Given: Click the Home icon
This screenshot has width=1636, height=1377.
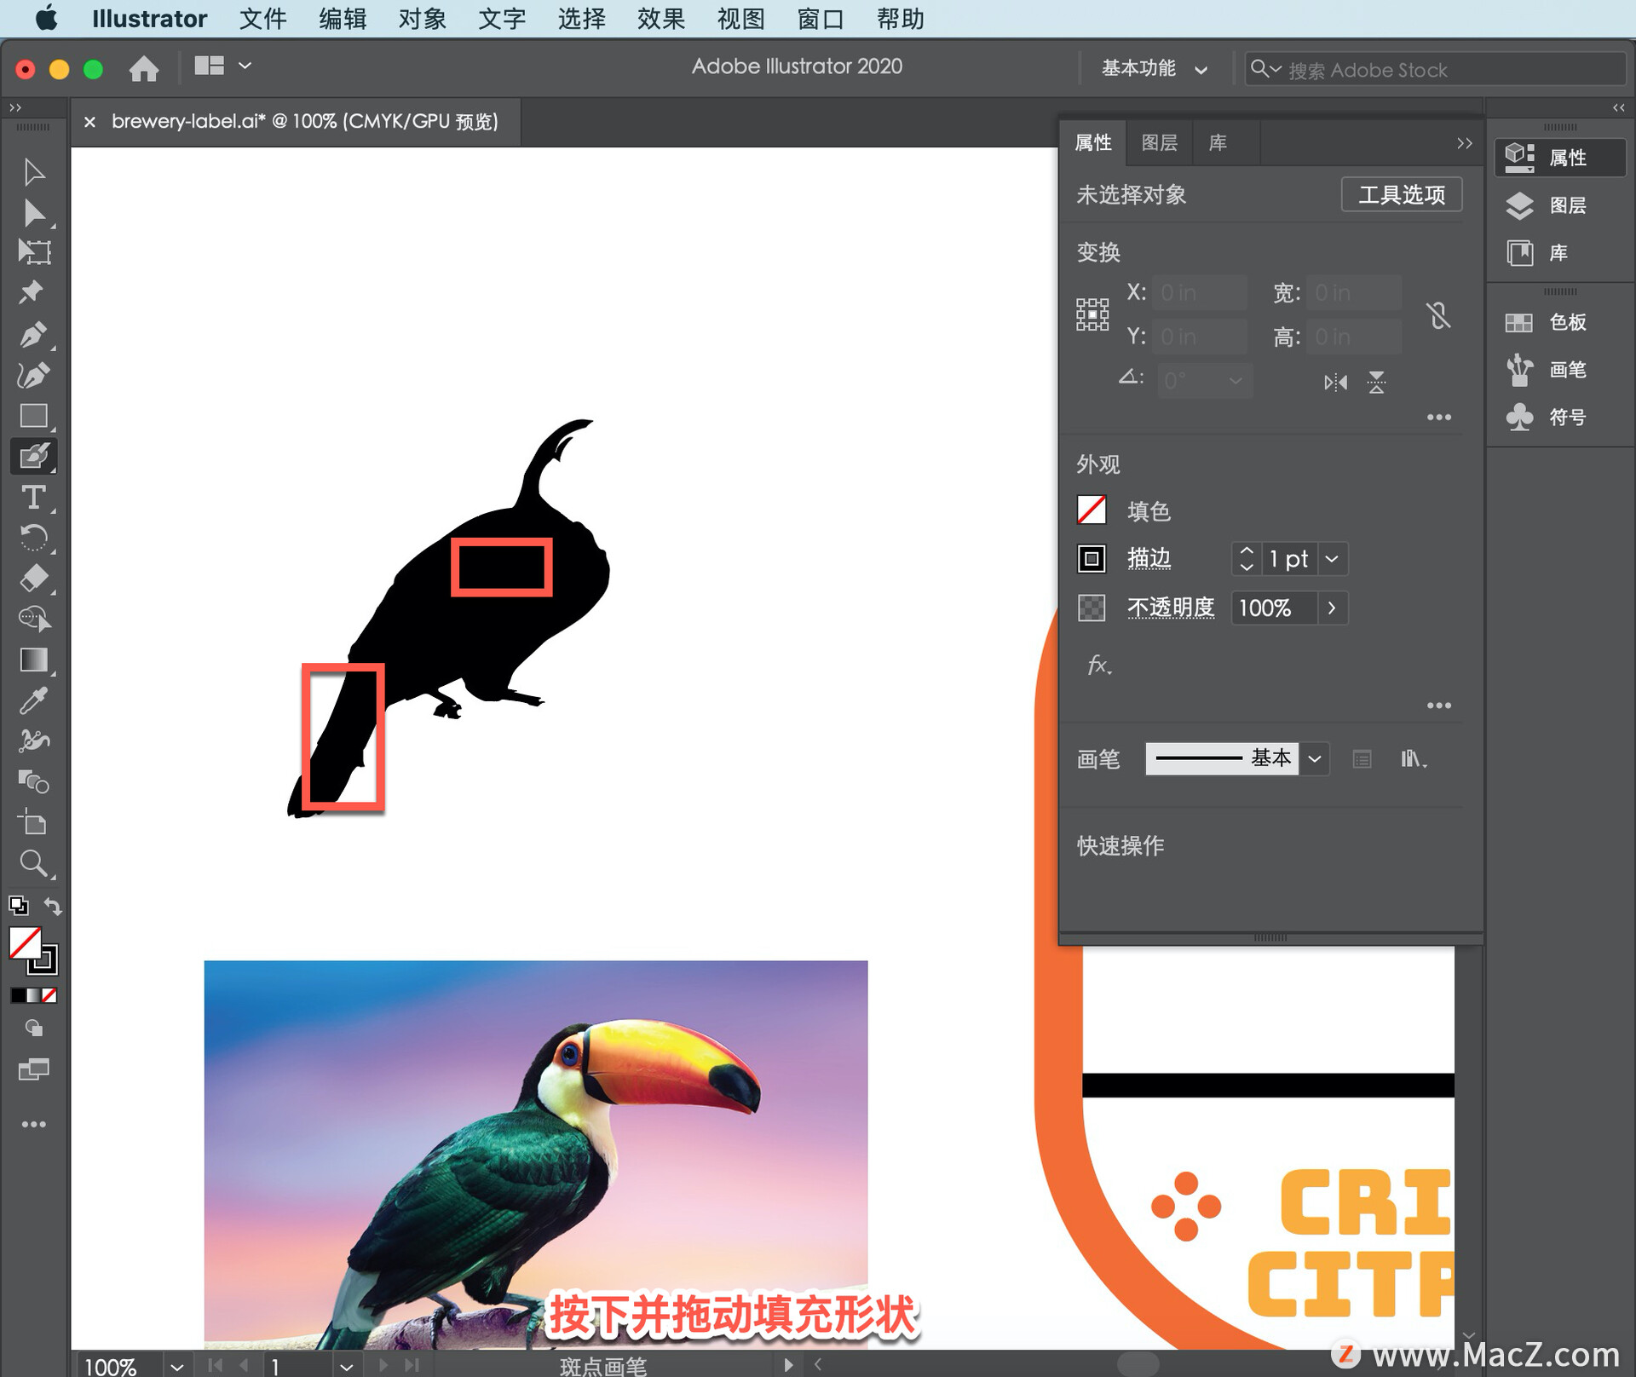Looking at the screenshot, I should 143,68.
